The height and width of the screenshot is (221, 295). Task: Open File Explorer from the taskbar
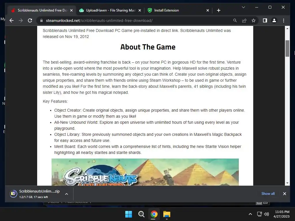click(x=167, y=214)
